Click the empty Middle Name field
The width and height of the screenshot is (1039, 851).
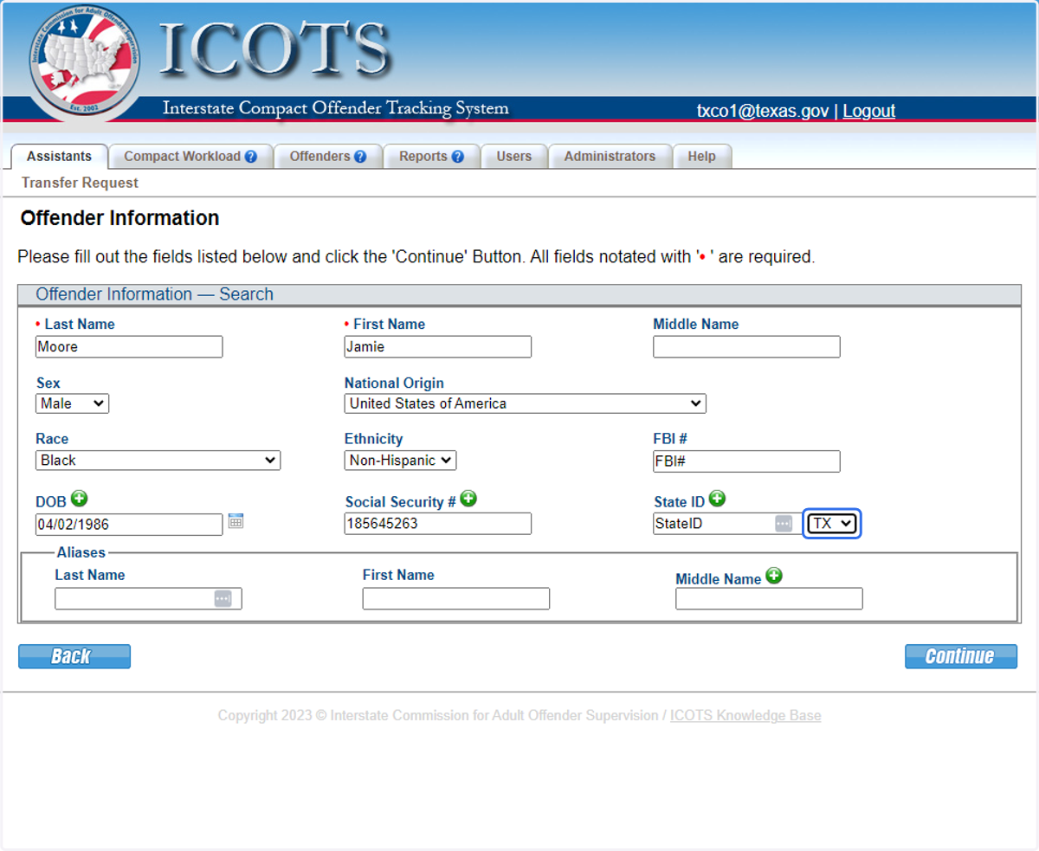tap(746, 347)
